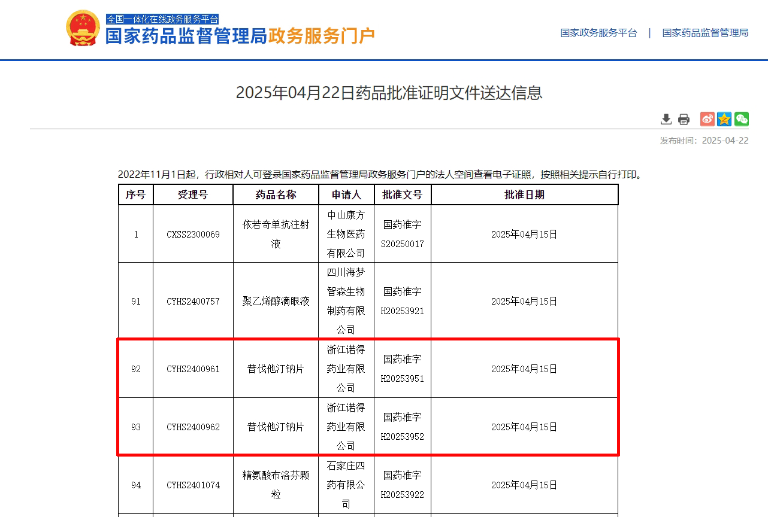Select cell 国药准字S20250017
Screen dimensions: 768x517
pos(403,235)
